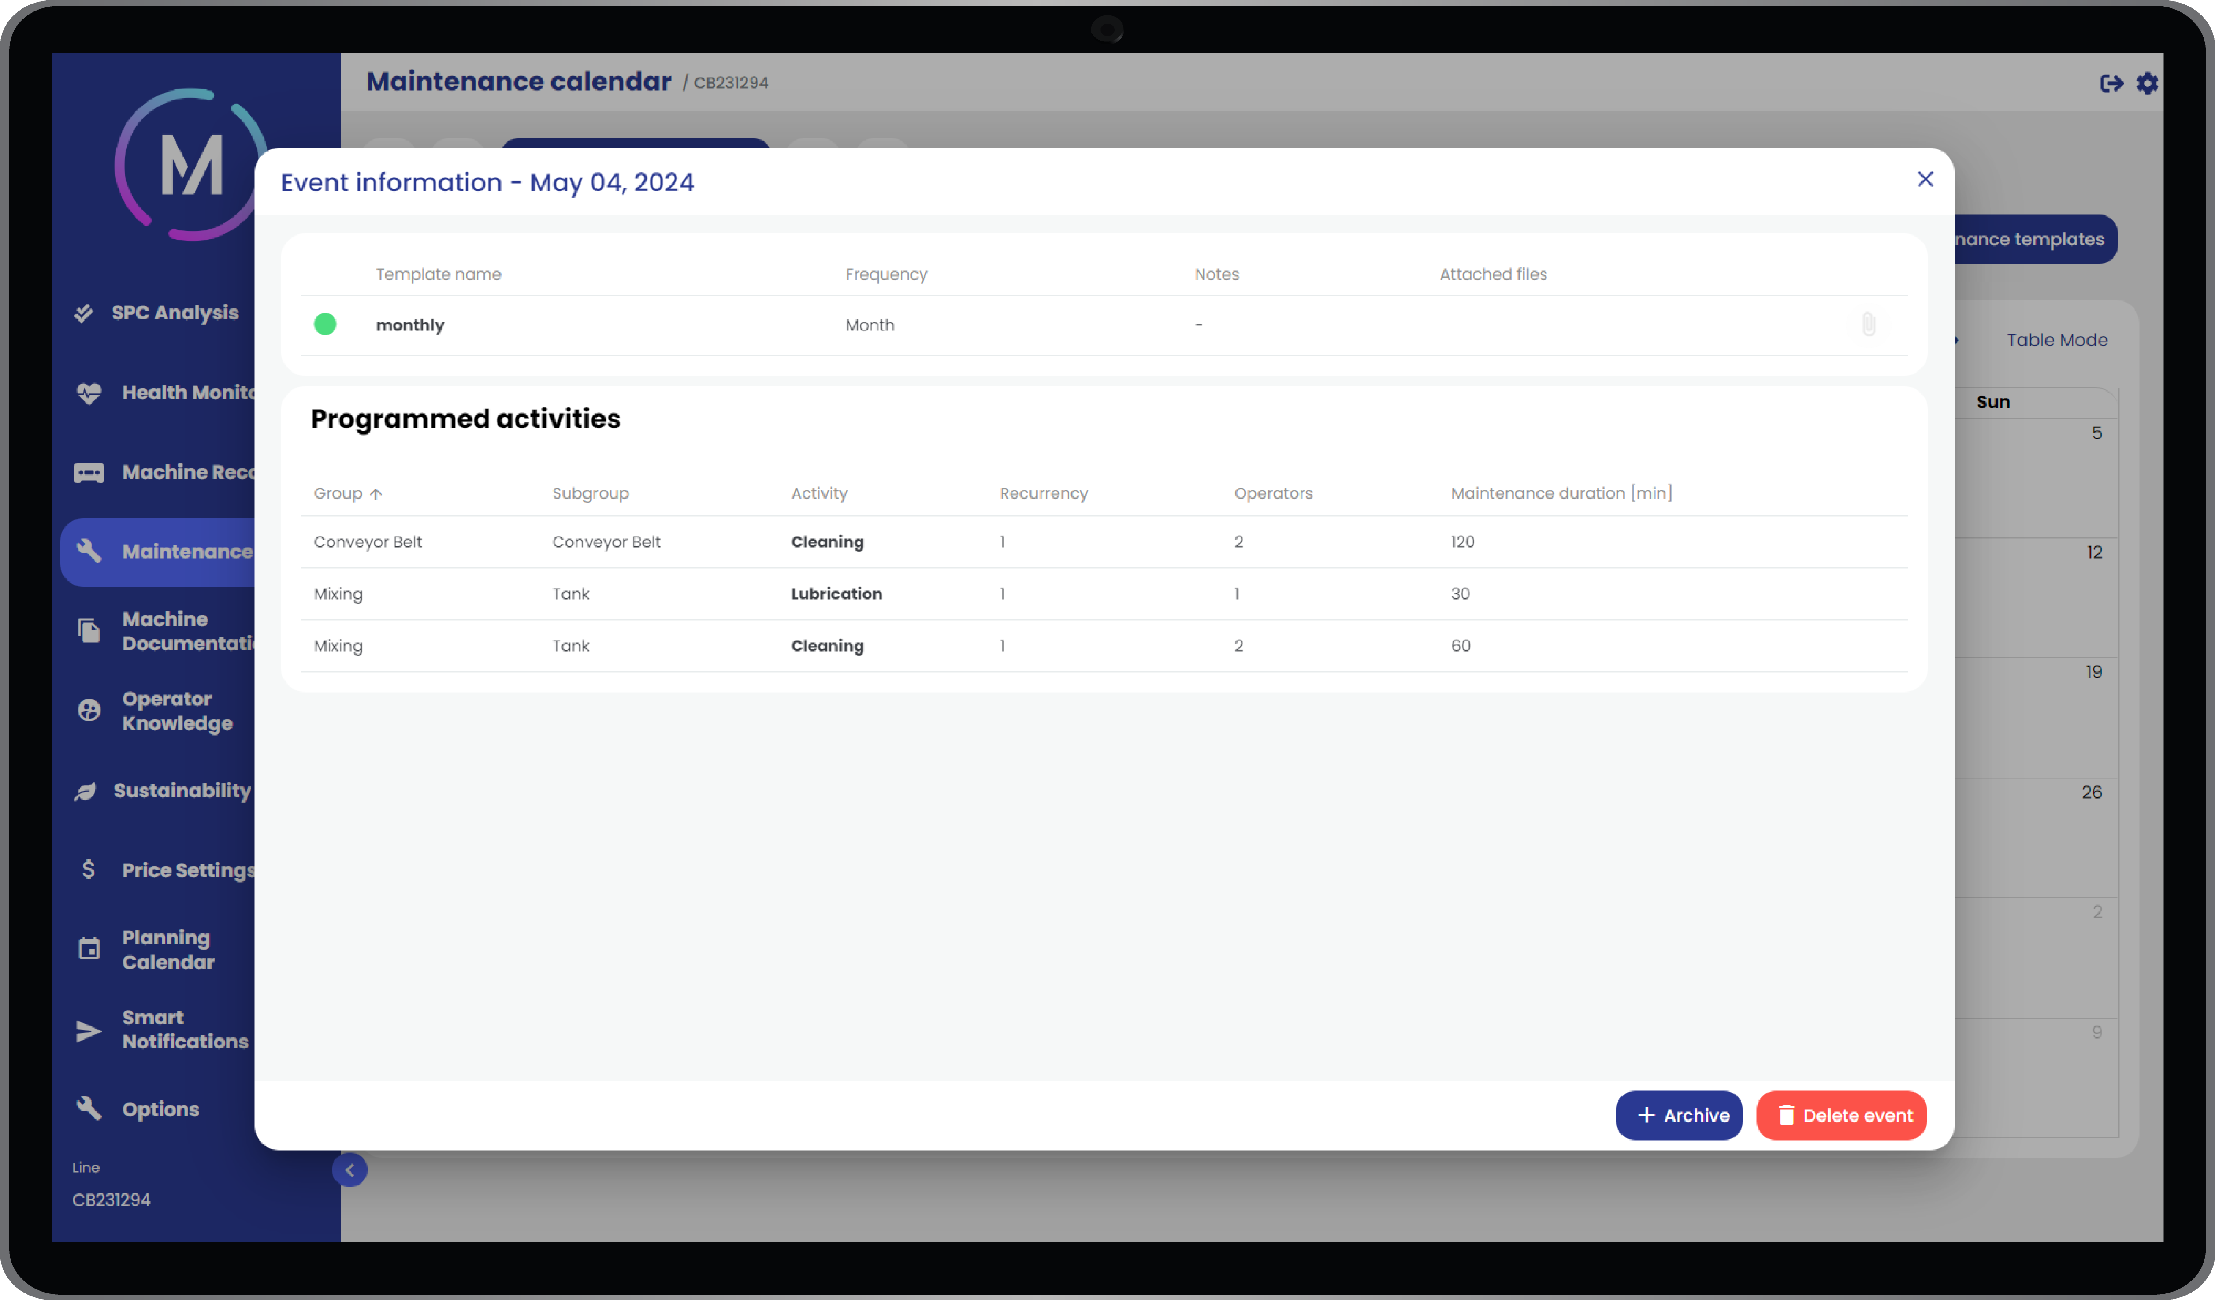
Task: Click the attachment paperclip icon
Action: [x=1869, y=324]
